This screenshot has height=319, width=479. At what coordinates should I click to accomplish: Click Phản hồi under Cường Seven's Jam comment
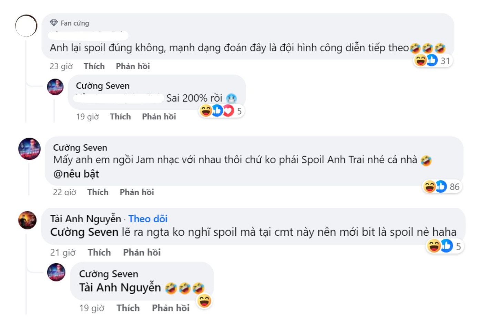point(137,192)
